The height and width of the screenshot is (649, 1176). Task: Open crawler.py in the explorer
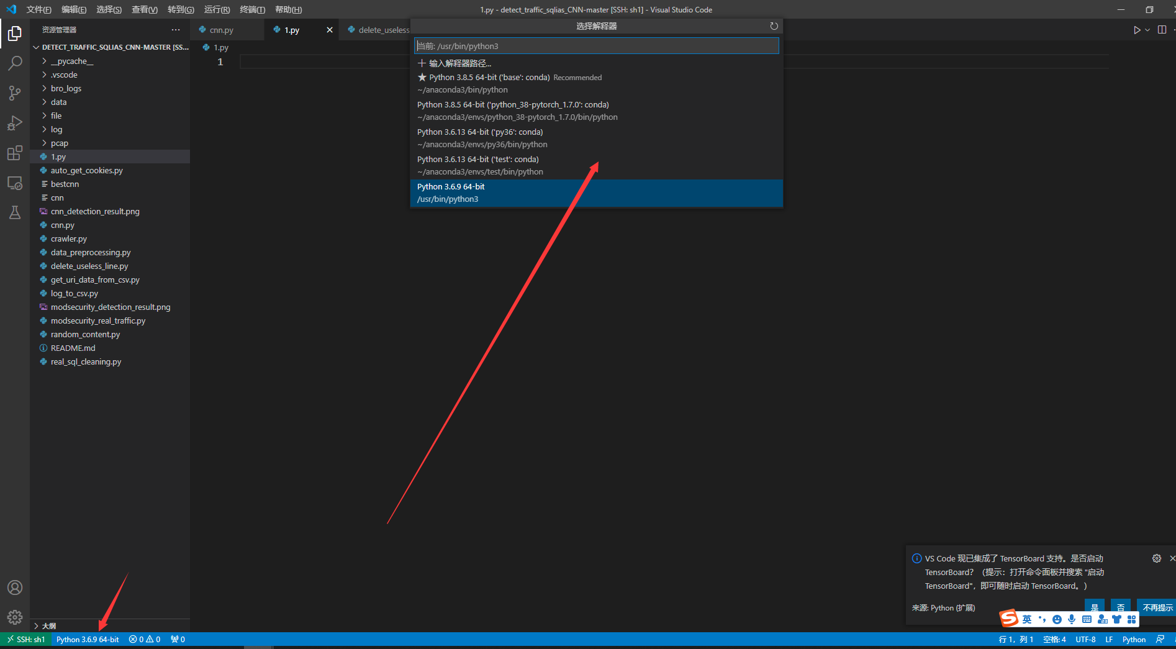pos(111,239)
